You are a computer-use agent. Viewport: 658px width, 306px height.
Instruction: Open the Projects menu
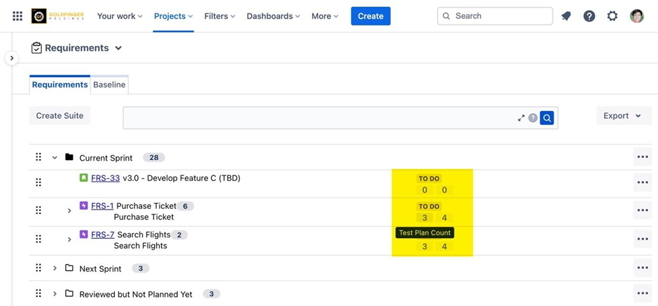174,16
